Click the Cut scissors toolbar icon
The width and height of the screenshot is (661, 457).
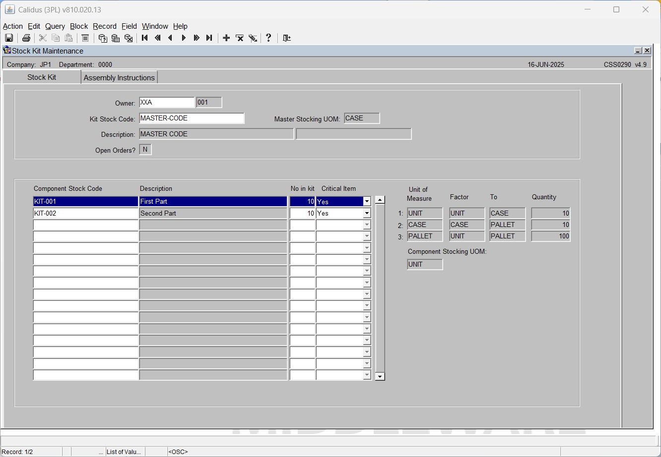click(x=43, y=38)
